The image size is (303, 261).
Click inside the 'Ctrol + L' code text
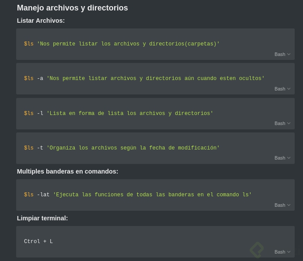tap(38, 242)
